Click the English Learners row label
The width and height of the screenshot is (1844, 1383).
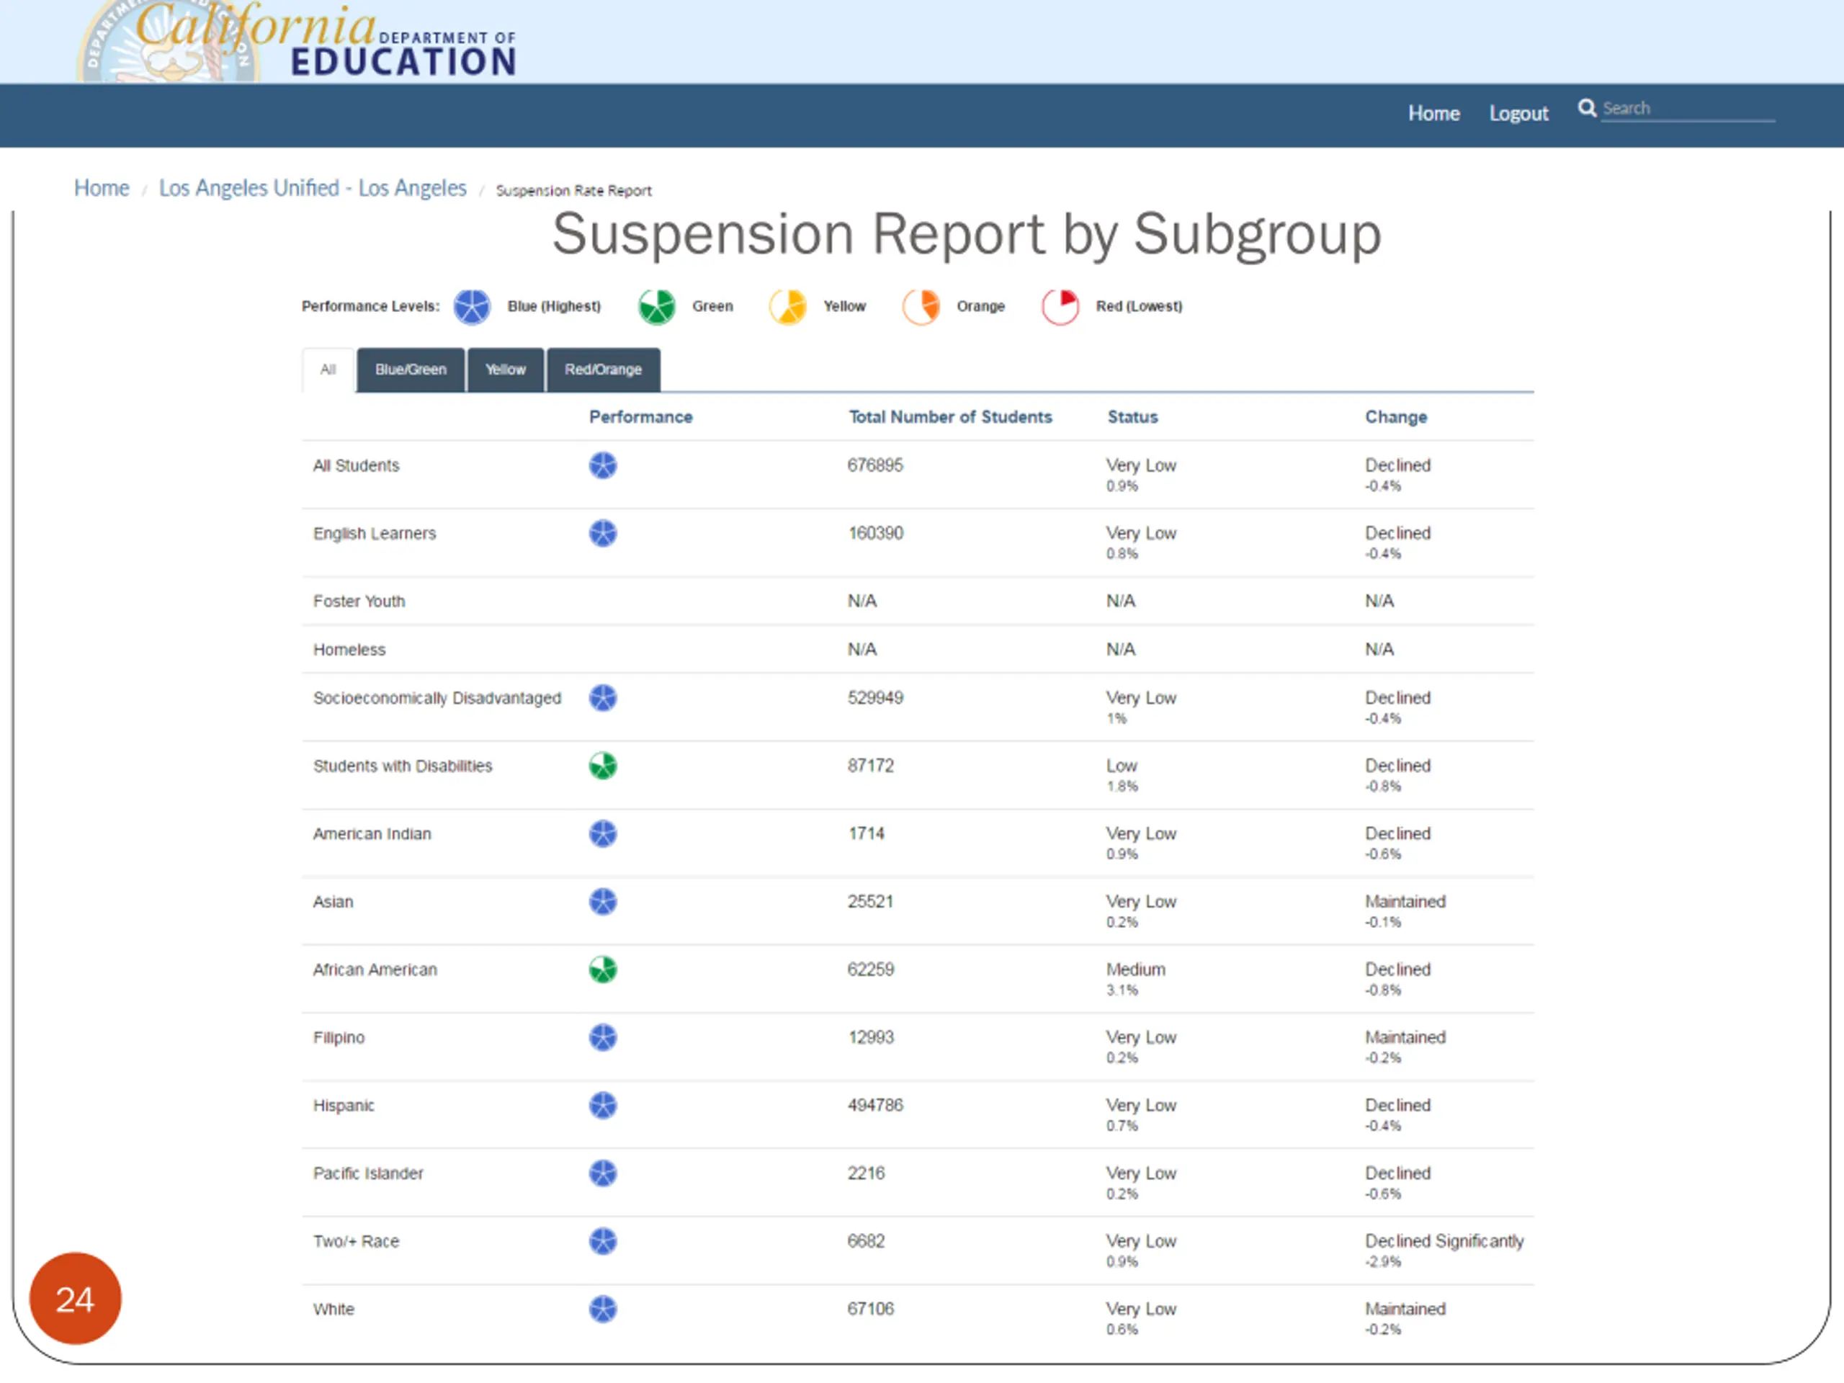tap(375, 534)
